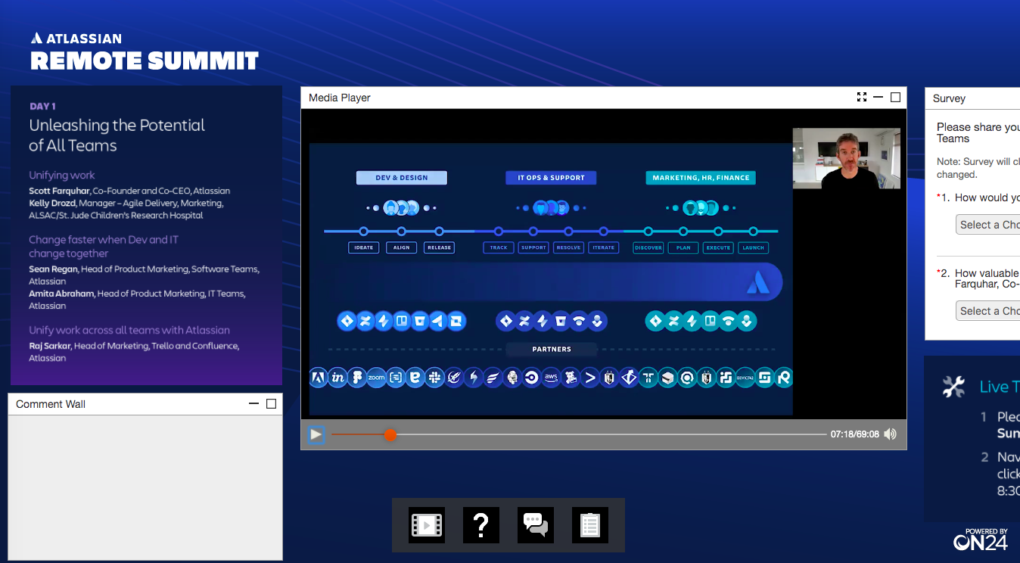Image resolution: width=1020 pixels, height=563 pixels.
Task: Click the Figma partner icon on the slide
Action: 357,377
